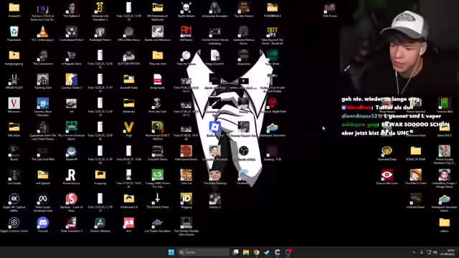Select the SteamVR desktop icon
Viewport: 459px width, 258px height.
coord(72,151)
